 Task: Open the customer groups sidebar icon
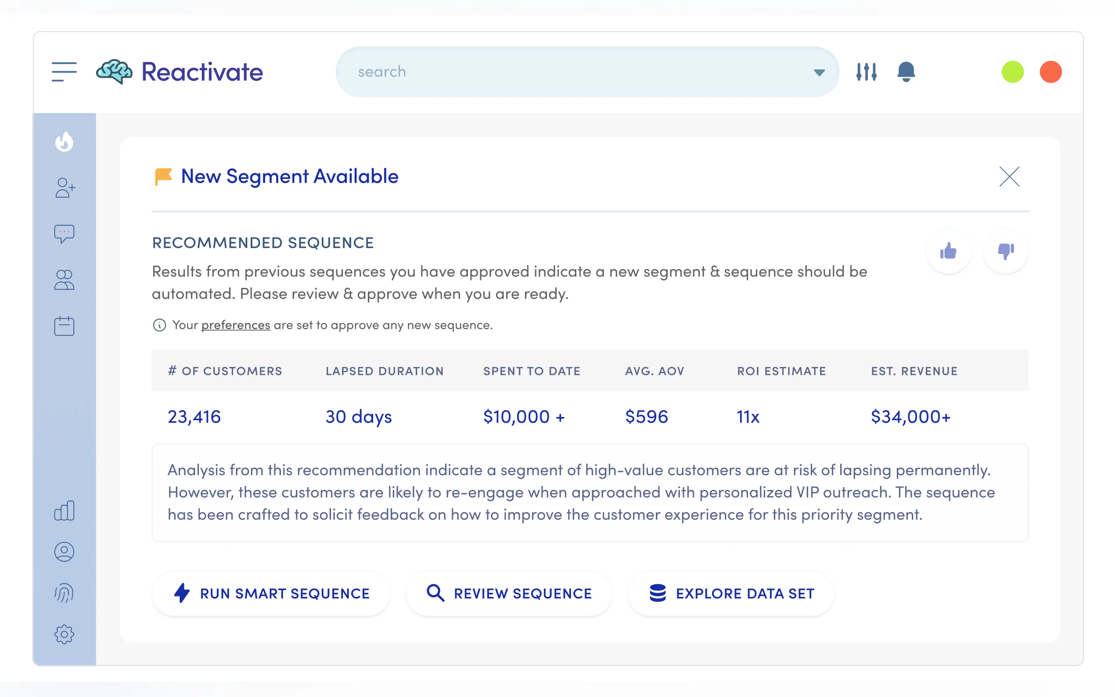(64, 280)
